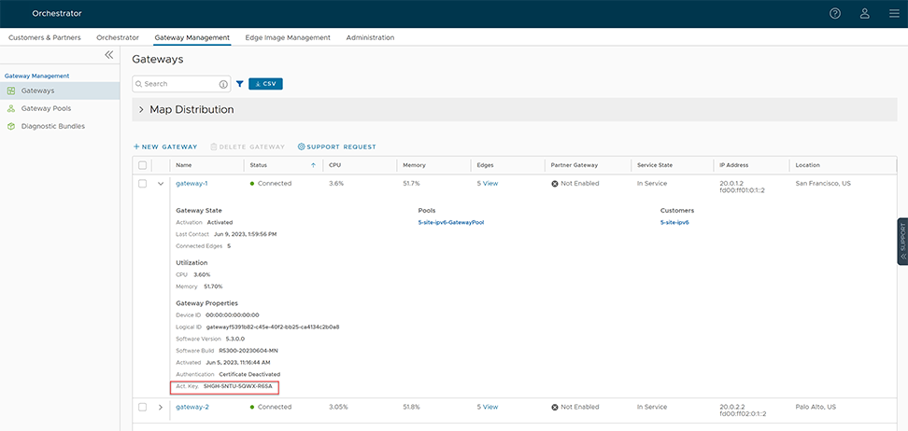This screenshot has height=431, width=908.
Task: Check the gateway-2 row checkbox
Action: click(143, 408)
